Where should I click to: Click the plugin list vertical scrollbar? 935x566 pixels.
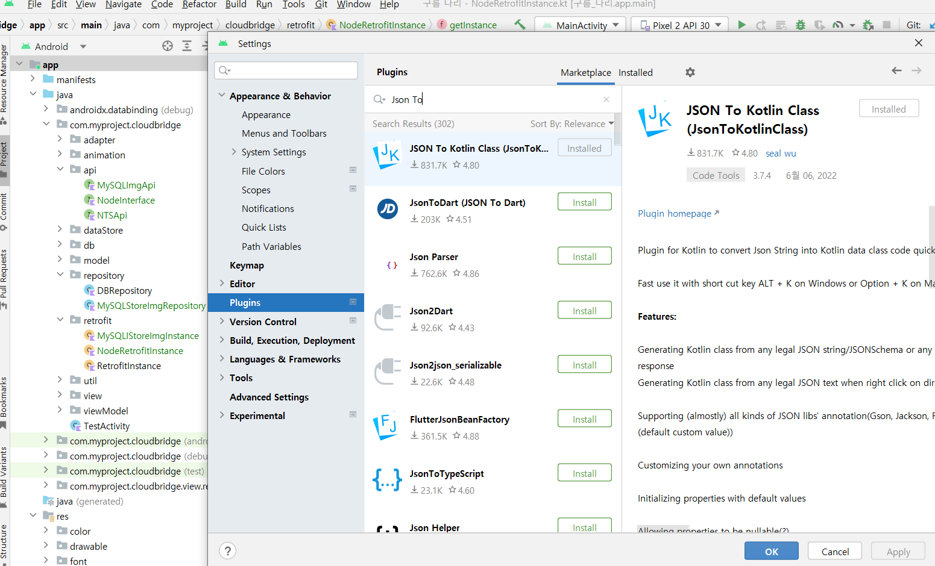[x=618, y=129]
